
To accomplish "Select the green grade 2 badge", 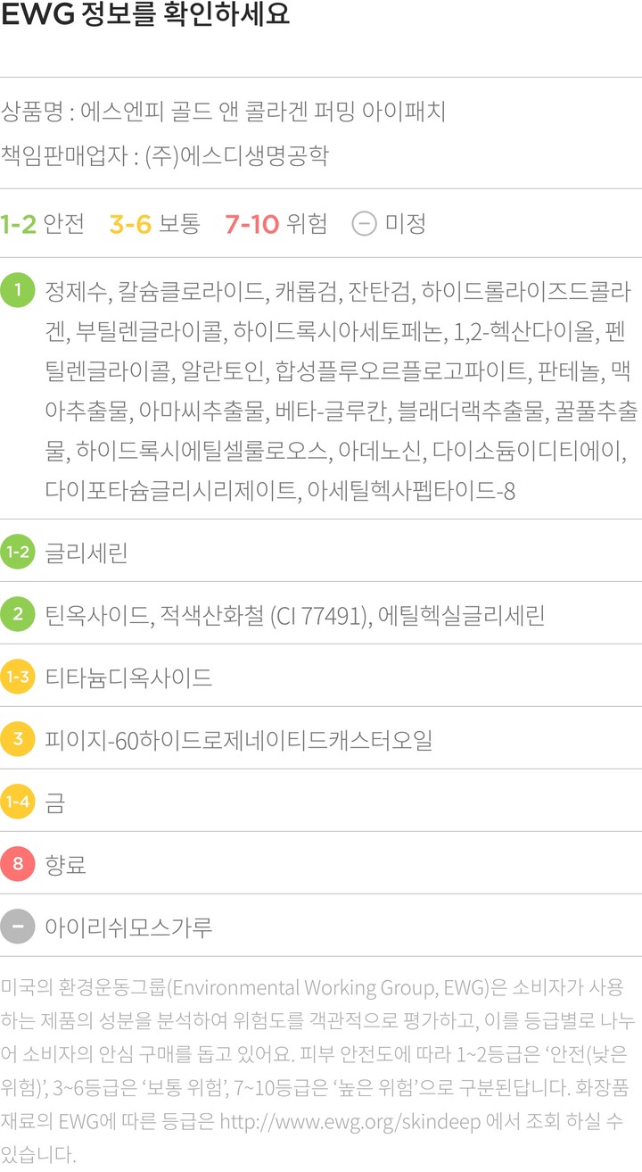I will (18, 614).
